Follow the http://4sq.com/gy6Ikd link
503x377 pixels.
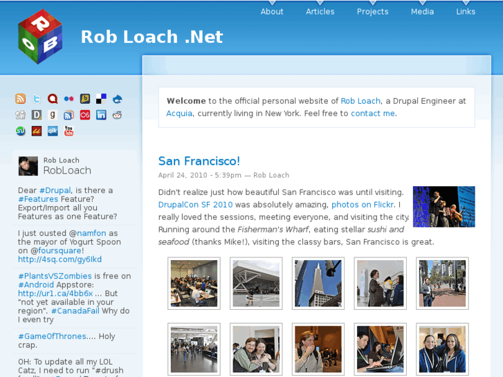point(60,259)
